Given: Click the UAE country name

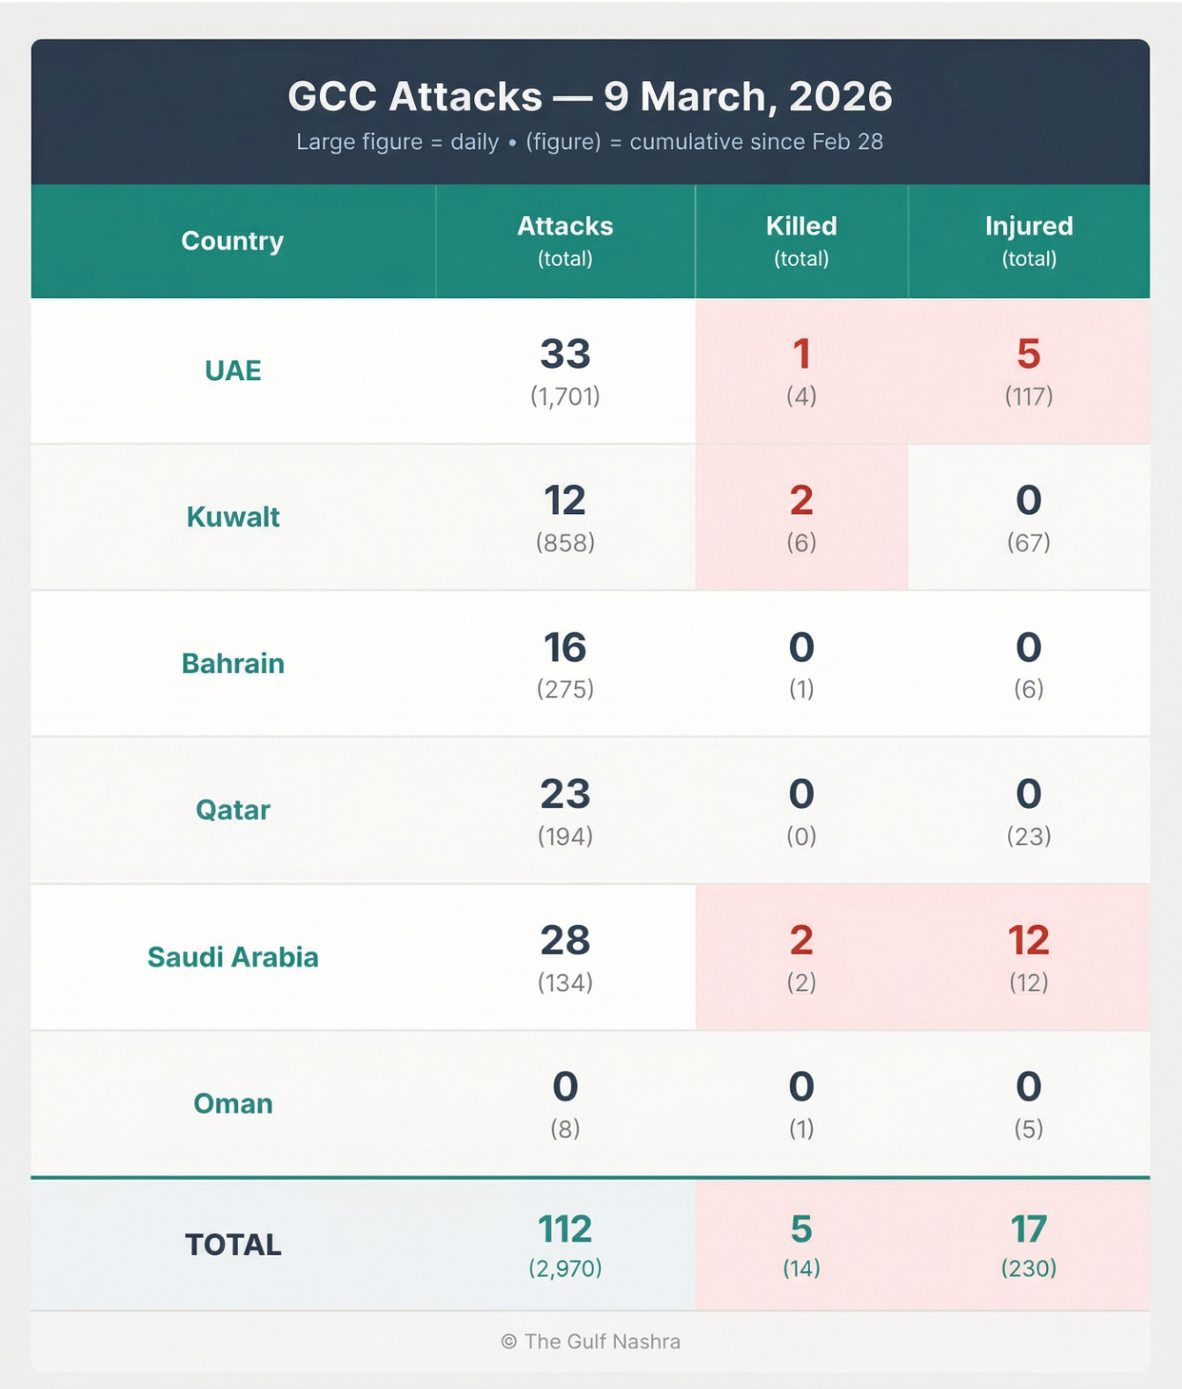Looking at the screenshot, I should [x=233, y=370].
